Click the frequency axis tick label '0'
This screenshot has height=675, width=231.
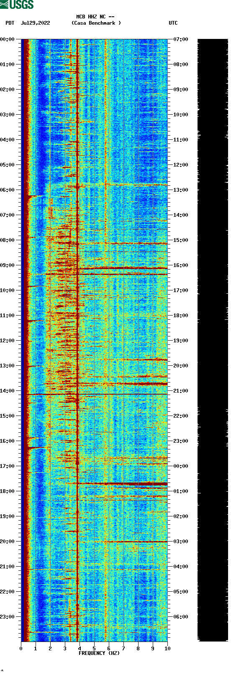point(21,649)
